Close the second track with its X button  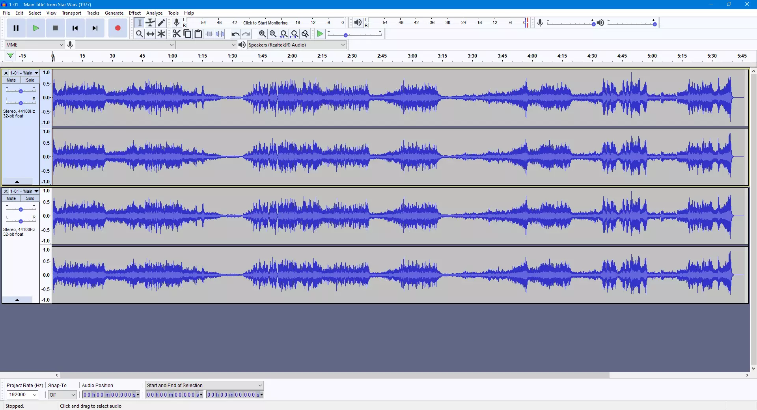point(6,191)
